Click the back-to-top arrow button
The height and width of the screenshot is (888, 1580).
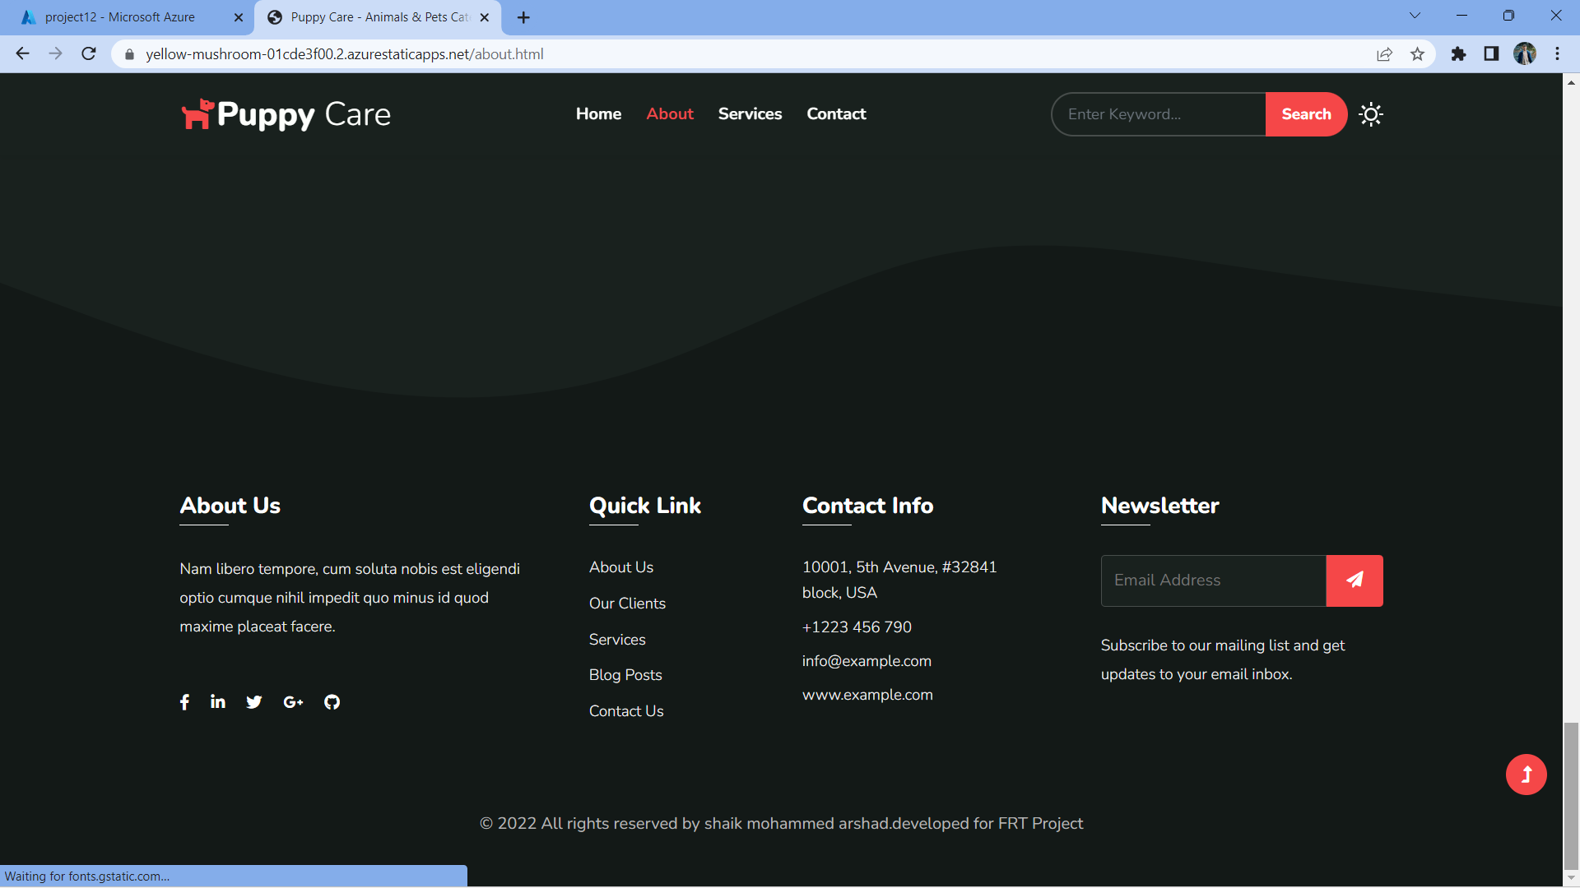pyautogui.click(x=1527, y=774)
